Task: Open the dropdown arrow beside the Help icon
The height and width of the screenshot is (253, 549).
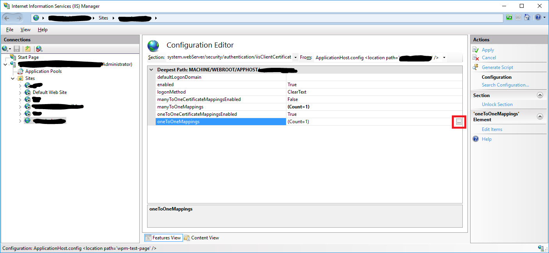Action: tap(544, 18)
